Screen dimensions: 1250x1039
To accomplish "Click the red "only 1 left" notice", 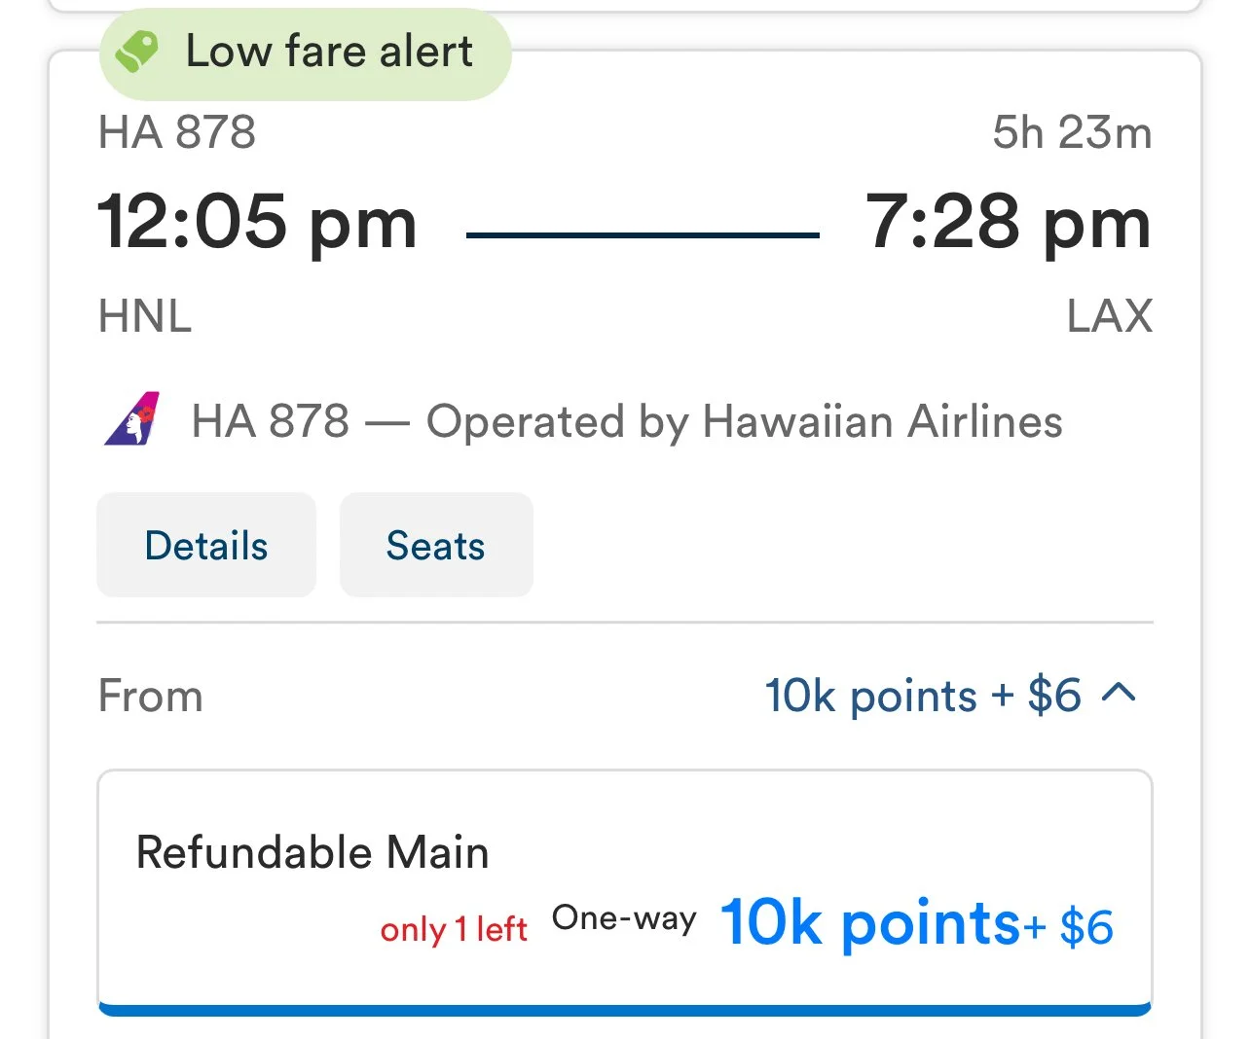I will (x=454, y=929).
